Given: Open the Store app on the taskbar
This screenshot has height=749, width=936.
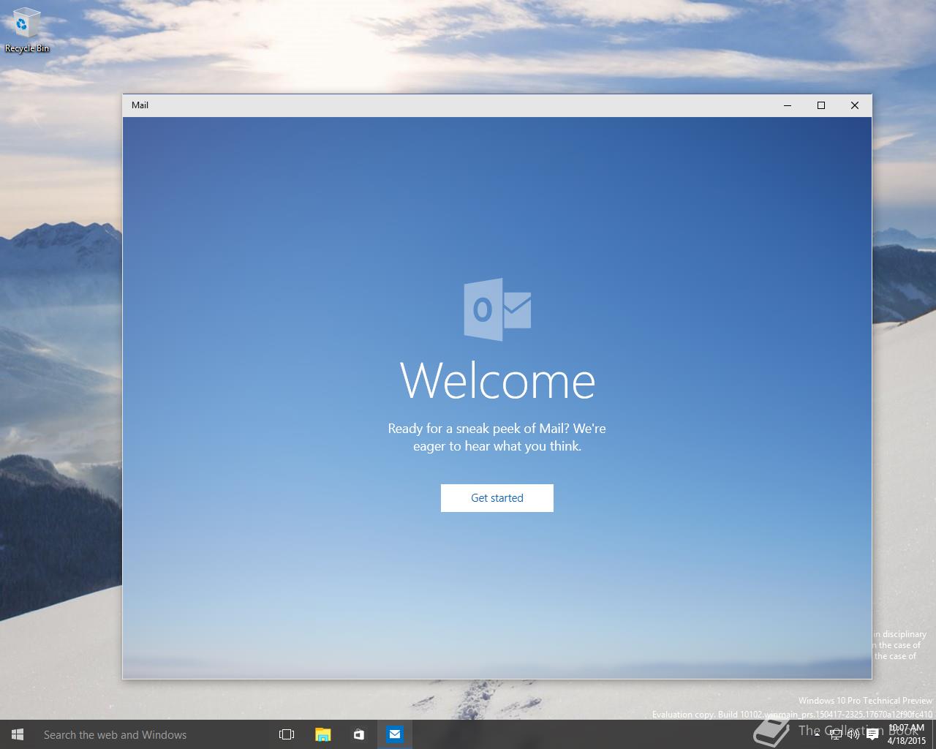Looking at the screenshot, I should coord(358,734).
